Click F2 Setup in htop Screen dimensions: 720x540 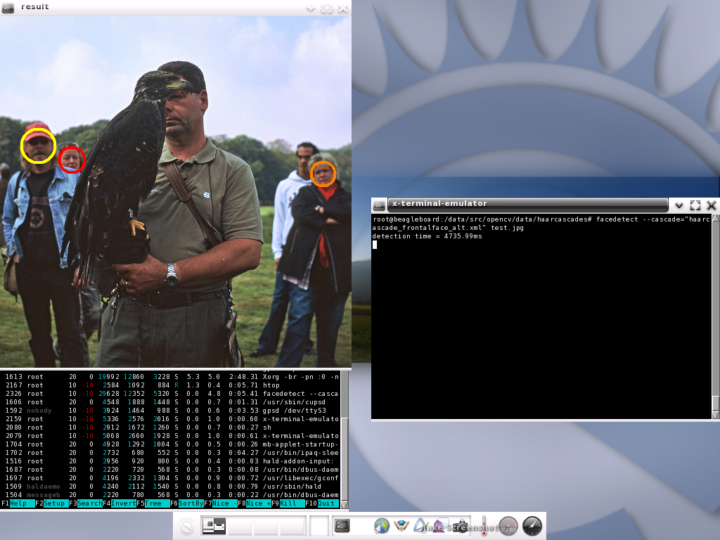coord(54,503)
